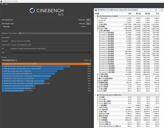Select the CPU chip icon for Core i5-13600K

98,16
